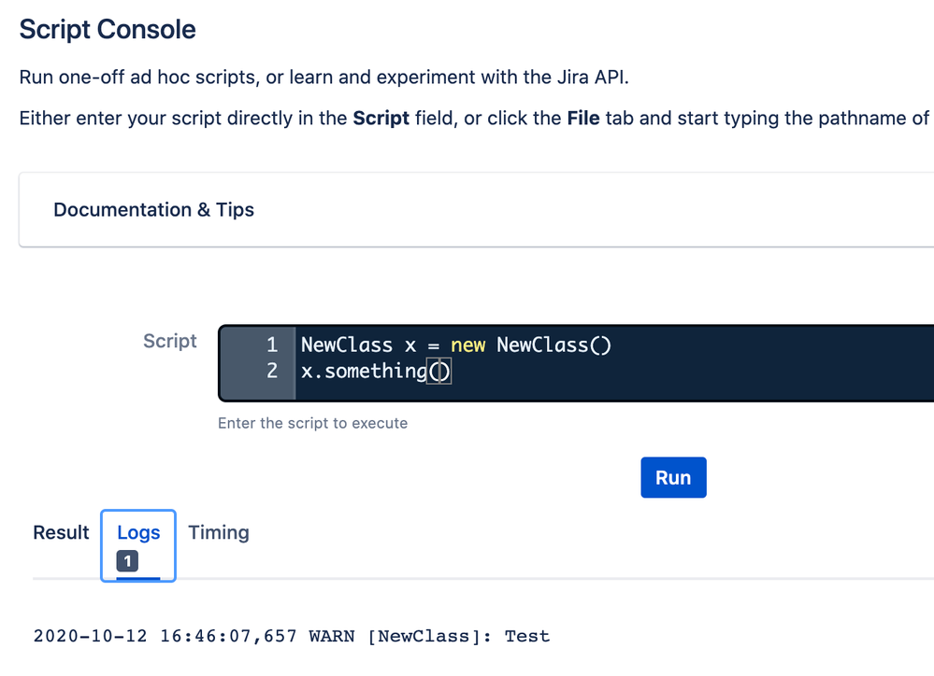This screenshot has height=676, width=934.
Task: Select the Logs tab
Action: (x=138, y=532)
